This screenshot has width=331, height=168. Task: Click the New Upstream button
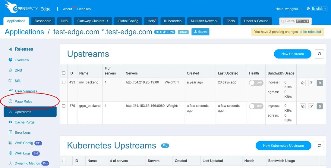click(292, 54)
